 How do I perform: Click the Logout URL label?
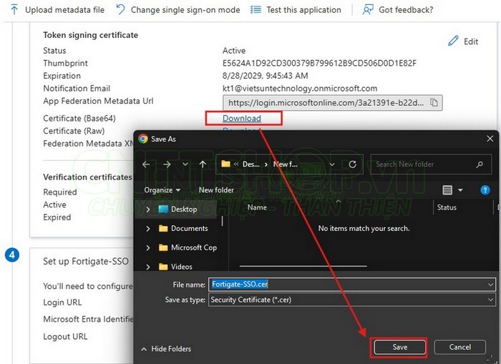coord(65,337)
